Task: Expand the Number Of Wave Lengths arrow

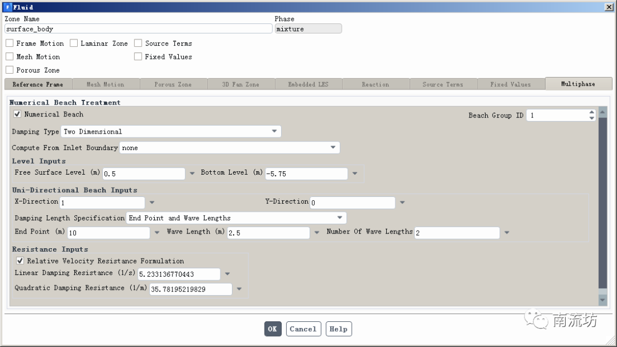Action: pos(507,233)
